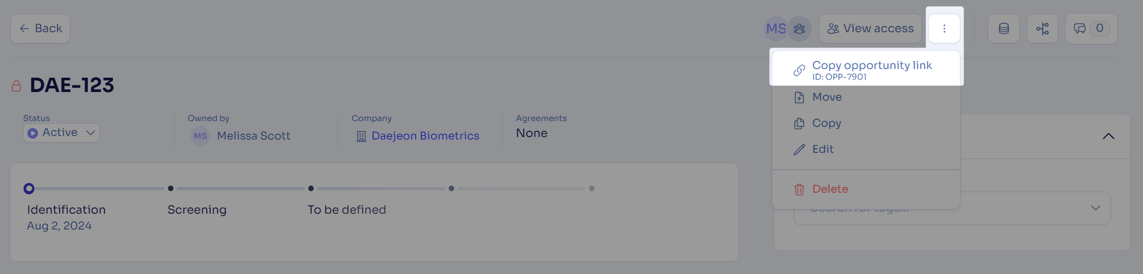Collapse the side panel with chevron up
The image size is (1143, 274).
tap(1109, 136)
